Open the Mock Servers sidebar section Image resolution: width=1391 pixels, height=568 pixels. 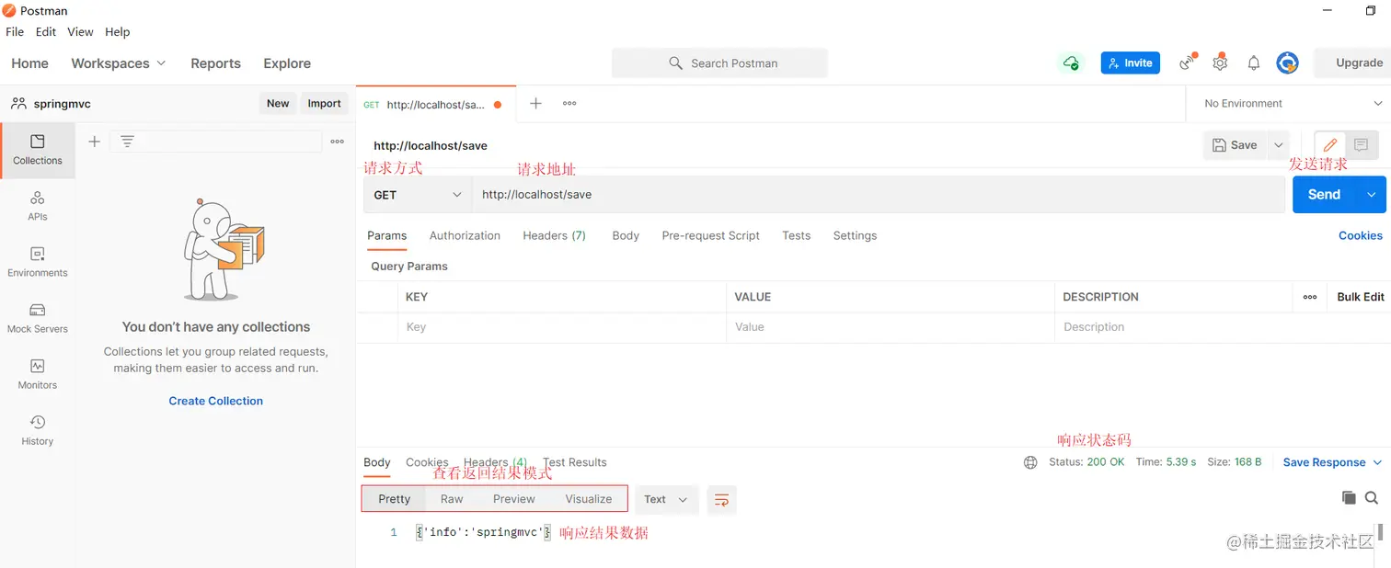tap(38, 318)
